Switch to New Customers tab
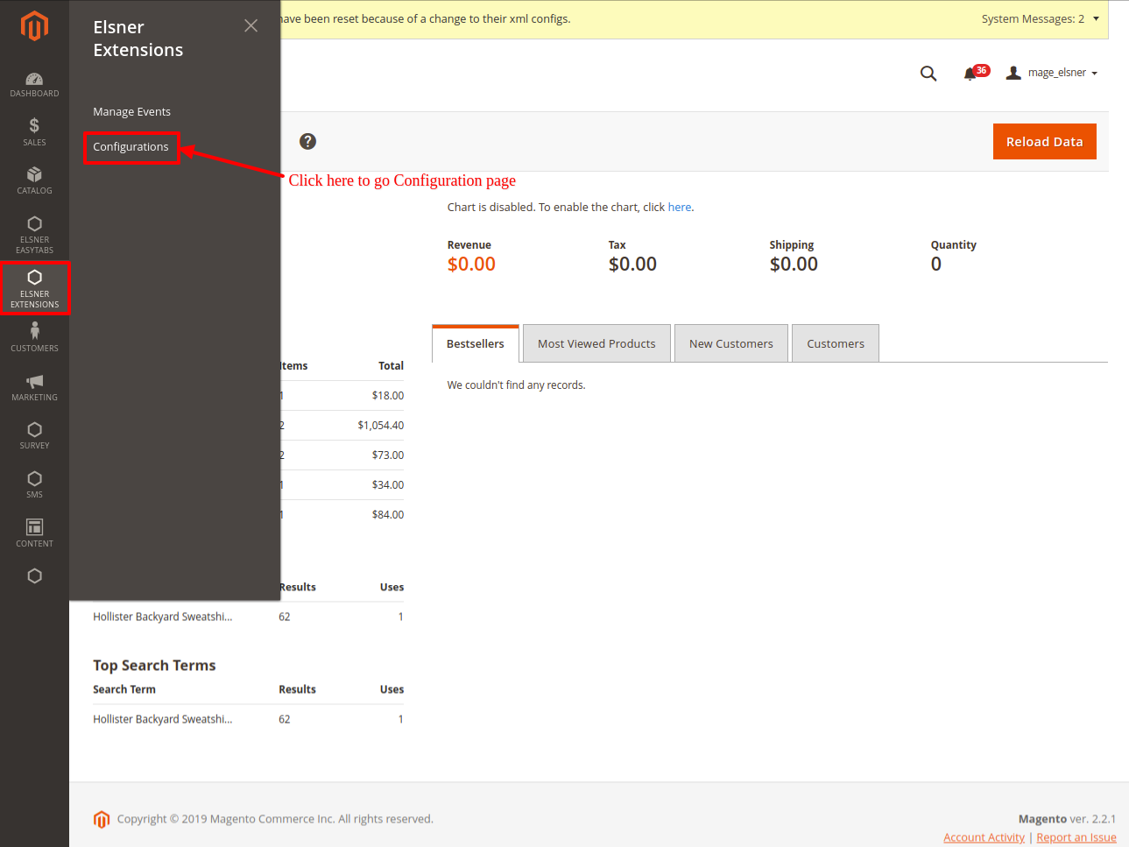 730,343
